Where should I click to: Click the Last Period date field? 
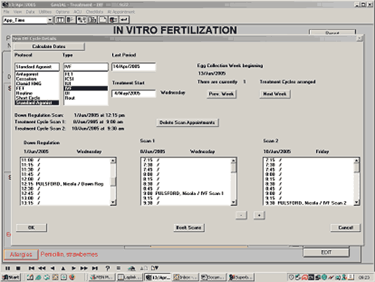tap(134, 67)
